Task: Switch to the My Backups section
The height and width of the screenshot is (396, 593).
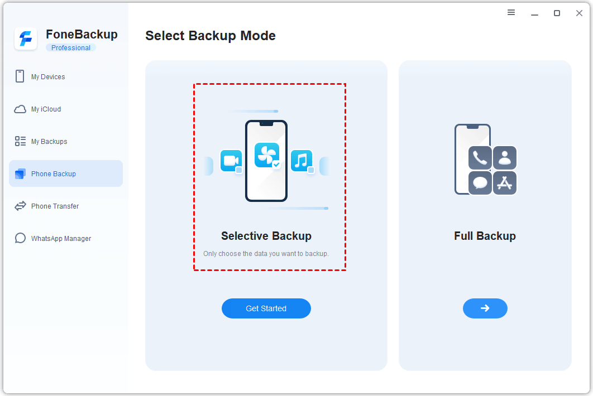Action: (x=49, y=141)
